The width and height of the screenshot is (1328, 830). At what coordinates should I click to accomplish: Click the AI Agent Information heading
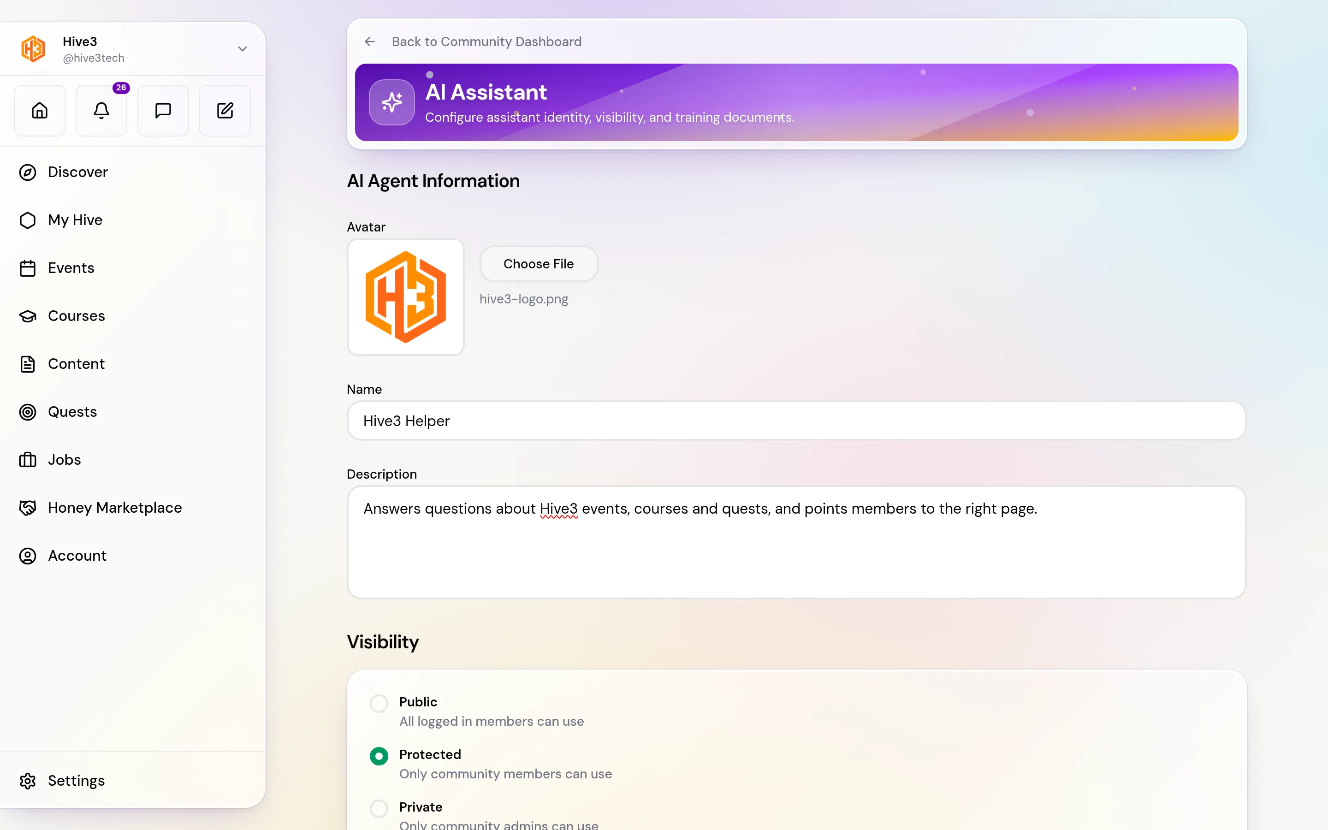point(433,181)
